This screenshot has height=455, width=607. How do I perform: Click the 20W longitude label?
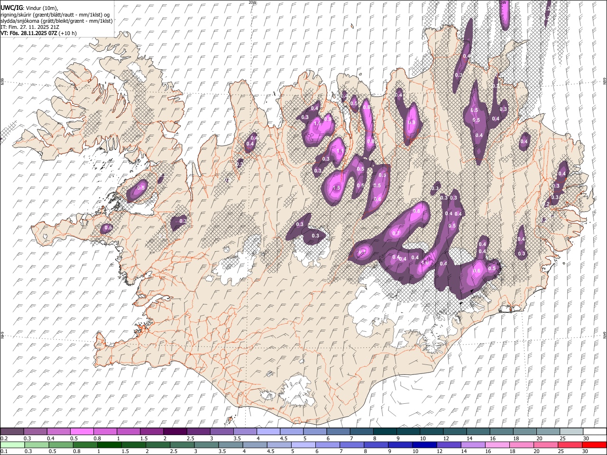tap(253, 2)
